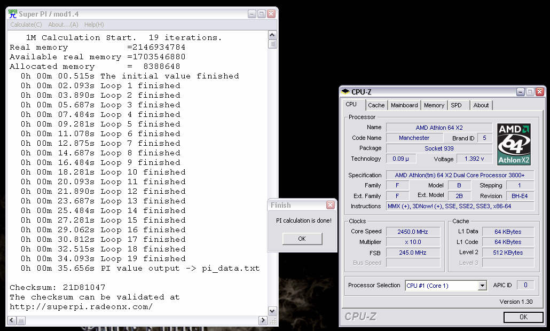Click the Checksum: 21D81047 line
Image resolution: width=550 pixels, height=331 pixels.
pos(57,288)
